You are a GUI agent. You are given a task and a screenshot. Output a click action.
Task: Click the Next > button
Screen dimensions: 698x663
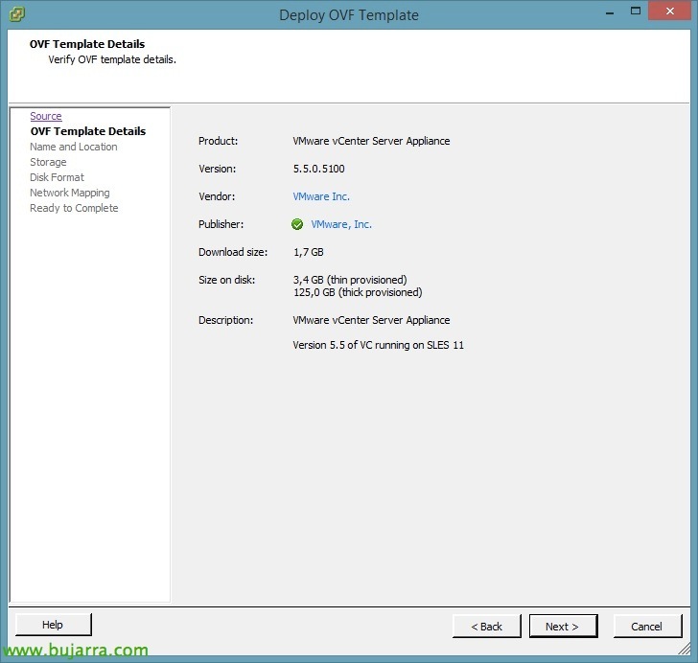click(563, 626)
